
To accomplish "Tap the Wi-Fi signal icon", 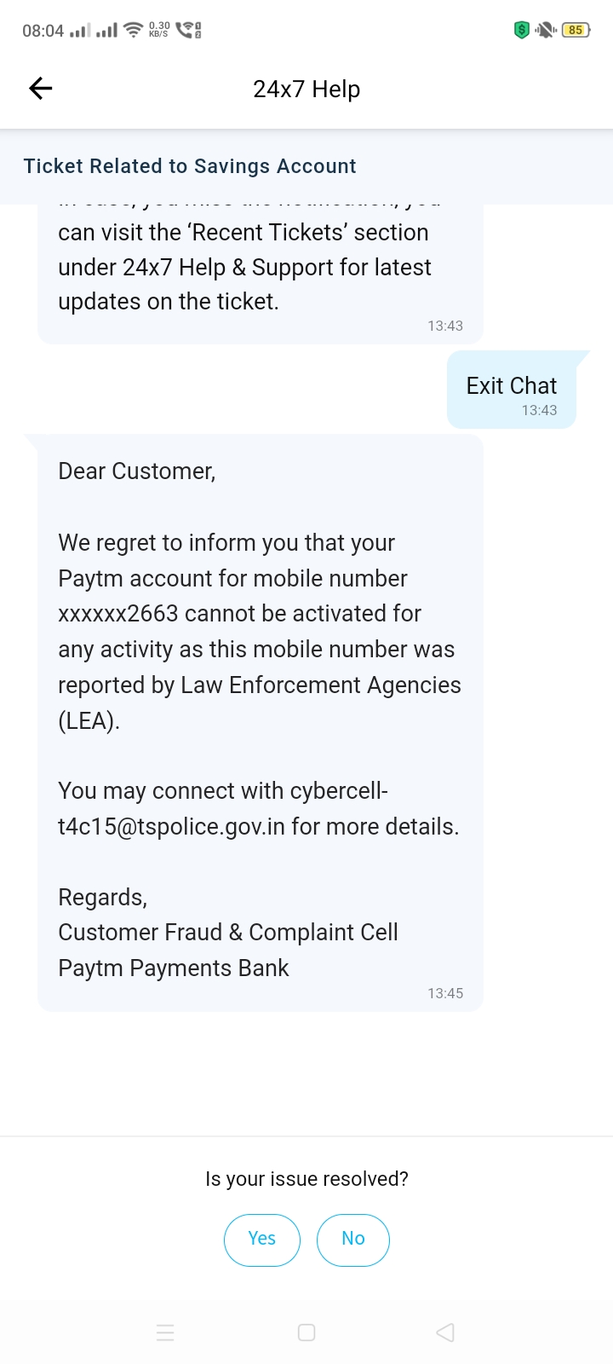I will tap(133, 31).
